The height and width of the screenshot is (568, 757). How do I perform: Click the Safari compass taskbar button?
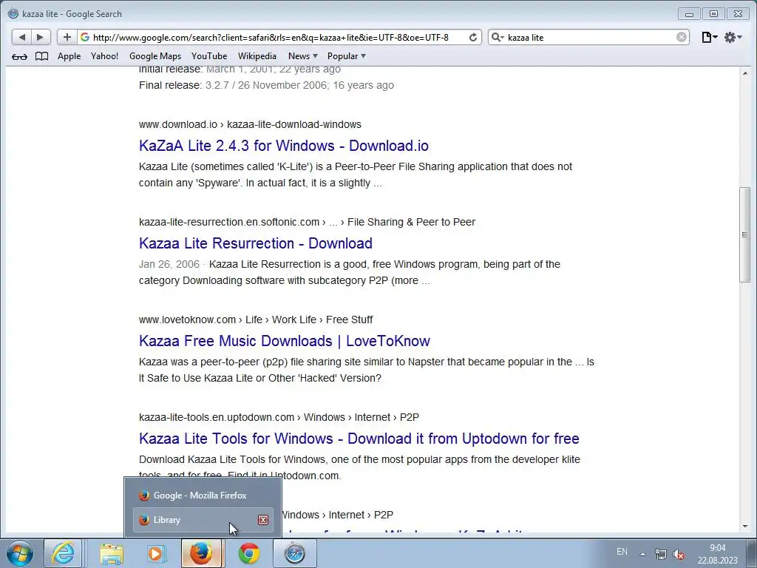[x=294, y=553]
